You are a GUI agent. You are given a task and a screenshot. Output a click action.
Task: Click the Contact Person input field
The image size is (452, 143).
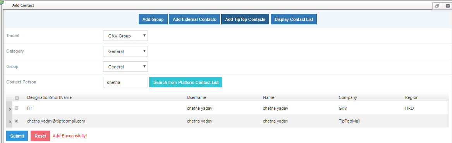tap(125, 82)
